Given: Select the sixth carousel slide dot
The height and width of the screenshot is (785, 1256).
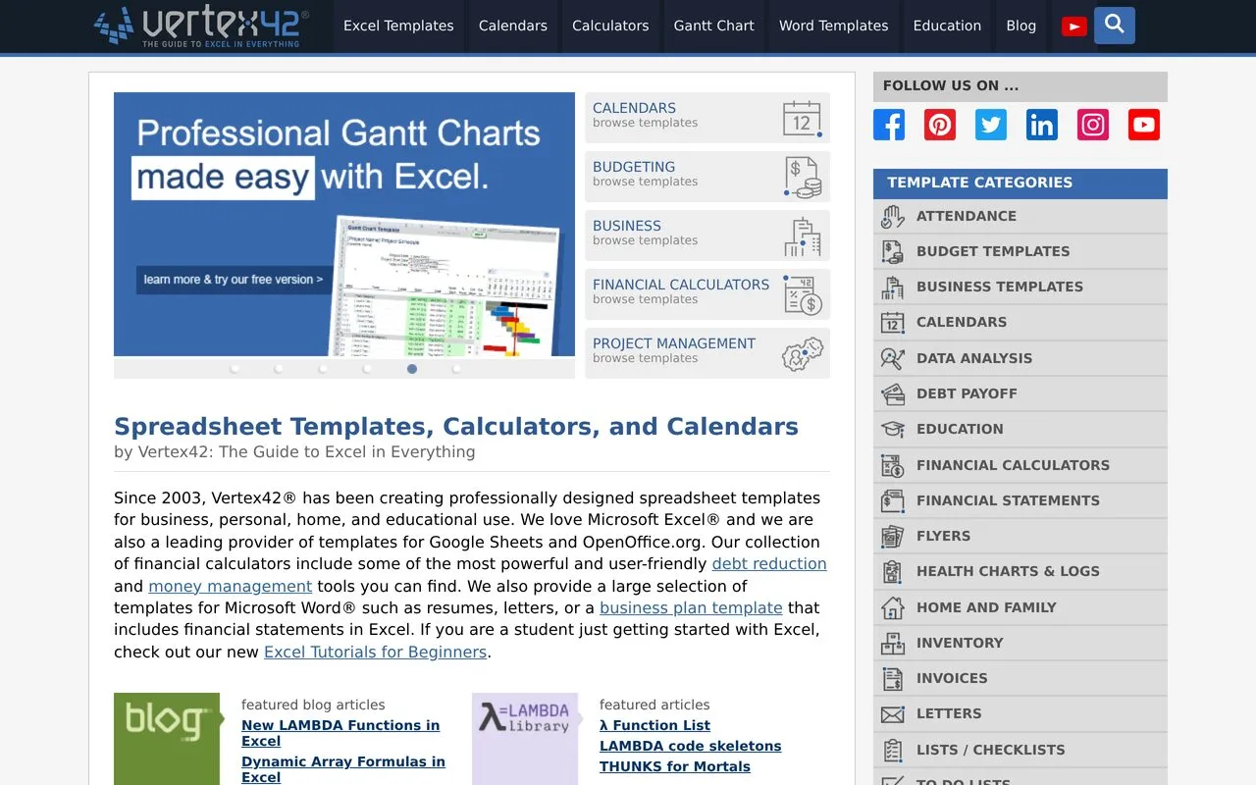Looking at the screenshot, I should [x=456, y=369].
